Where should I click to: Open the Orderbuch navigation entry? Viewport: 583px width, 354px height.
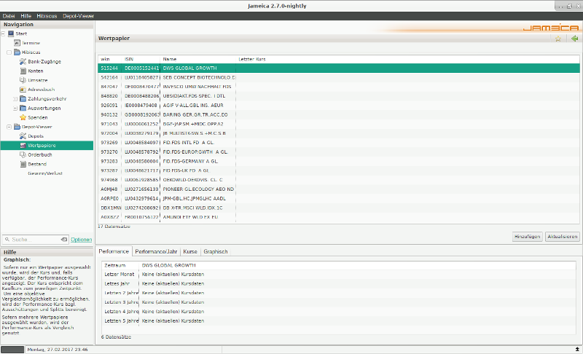tap(40, 154)
